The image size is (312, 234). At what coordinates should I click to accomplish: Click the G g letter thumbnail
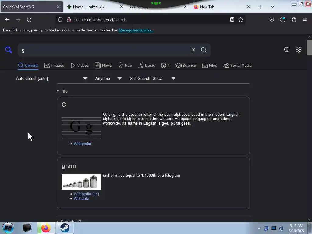click(81, 127)
